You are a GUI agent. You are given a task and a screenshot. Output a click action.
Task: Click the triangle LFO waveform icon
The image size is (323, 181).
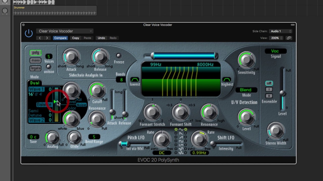[x=181, y=129]
